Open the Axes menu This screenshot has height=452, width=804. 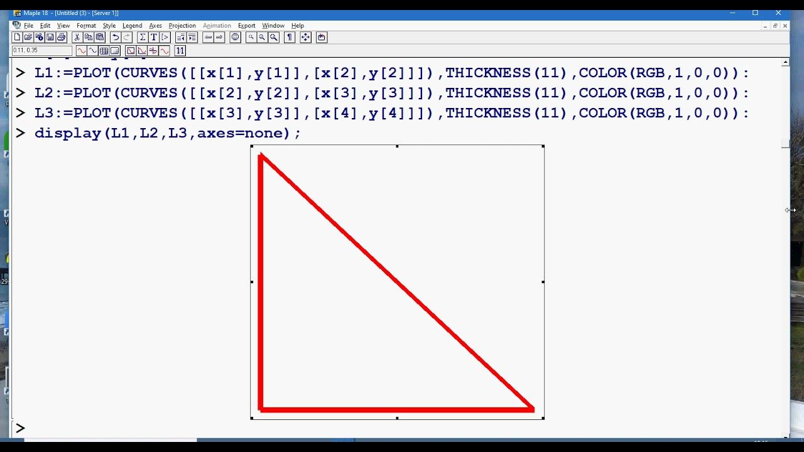(155, 26)
